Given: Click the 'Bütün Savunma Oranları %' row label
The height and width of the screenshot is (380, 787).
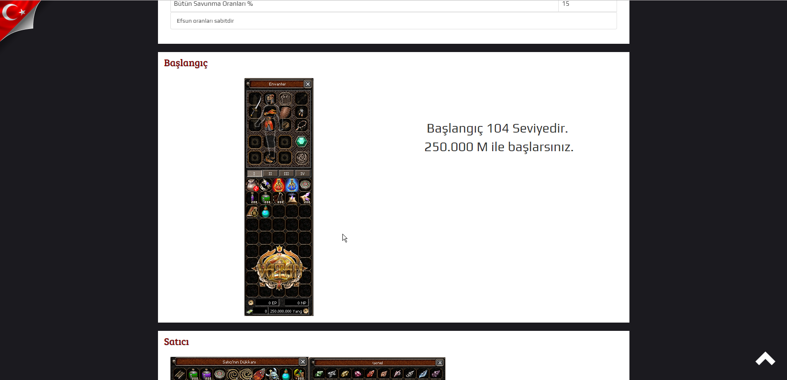Looking at the screenshot, I should coord(213,4).
